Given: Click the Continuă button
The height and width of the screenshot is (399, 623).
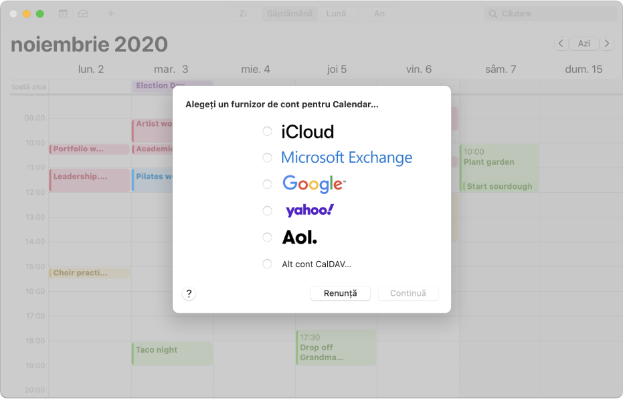Looking at the screenshot, I should click(408, 293).
